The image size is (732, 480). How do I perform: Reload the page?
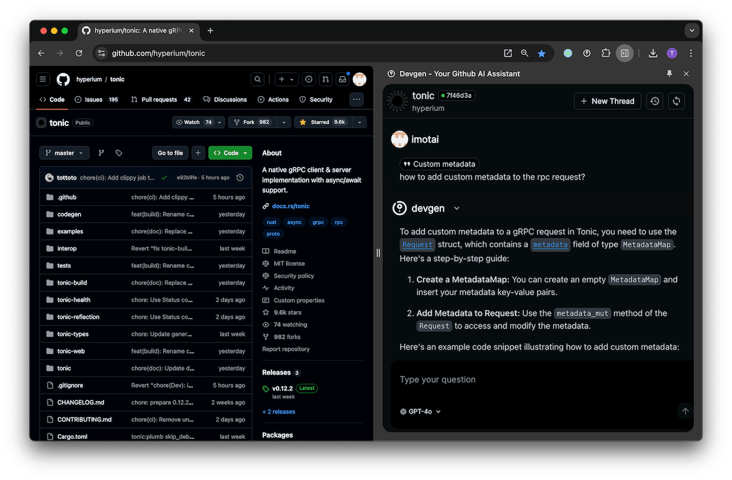(x=79, y=53)
